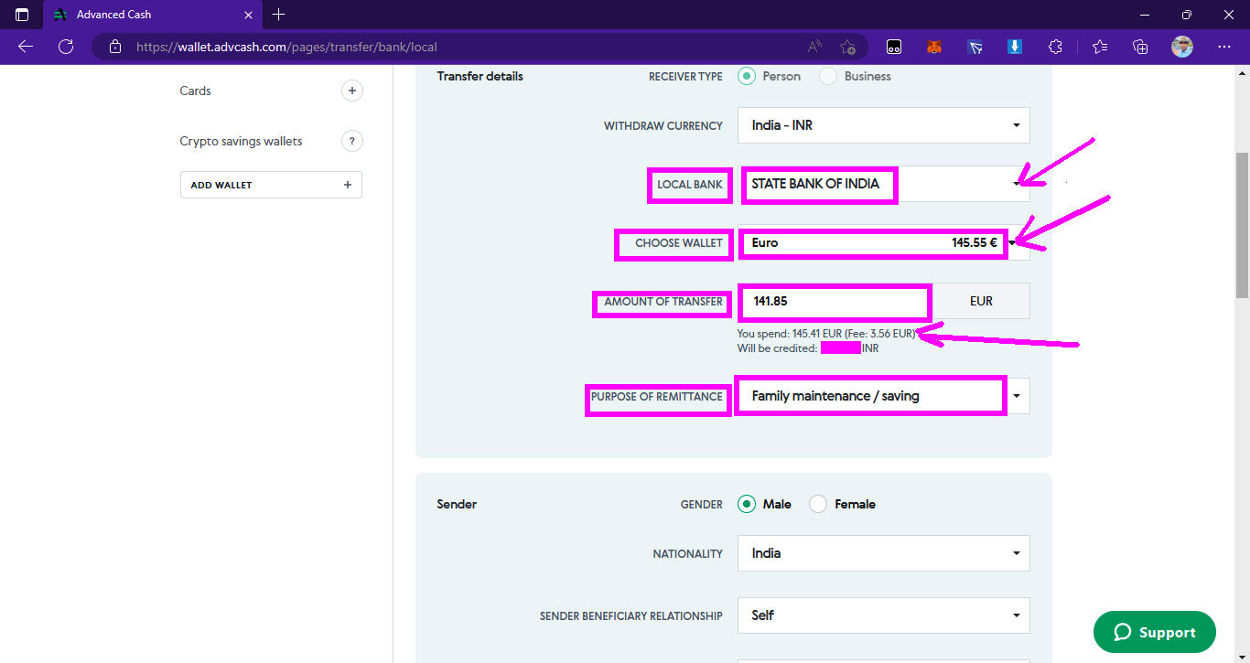
Task: Open the Extensions puzzle menu
Action: pos(1055,47)
